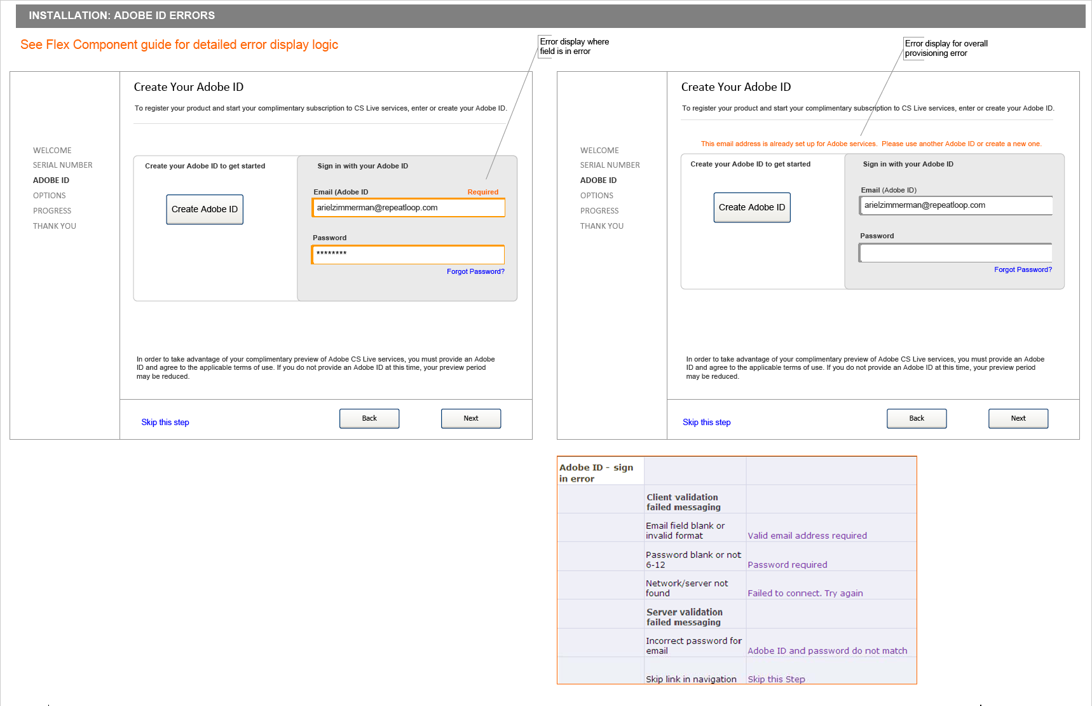This screenshot has height=706, width=1092.
Task: Click the Back button in right mockup
Action: [917, 419]
